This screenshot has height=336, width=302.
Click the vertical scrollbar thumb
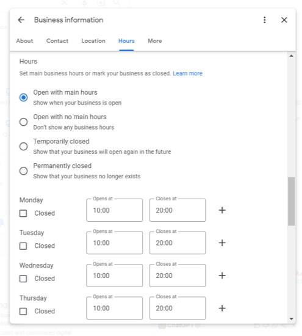pos(291,201)
